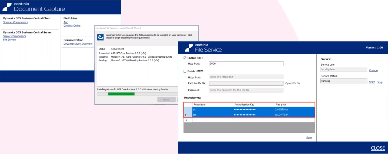Click the Continia File Service logo icon

pos(189,48)
